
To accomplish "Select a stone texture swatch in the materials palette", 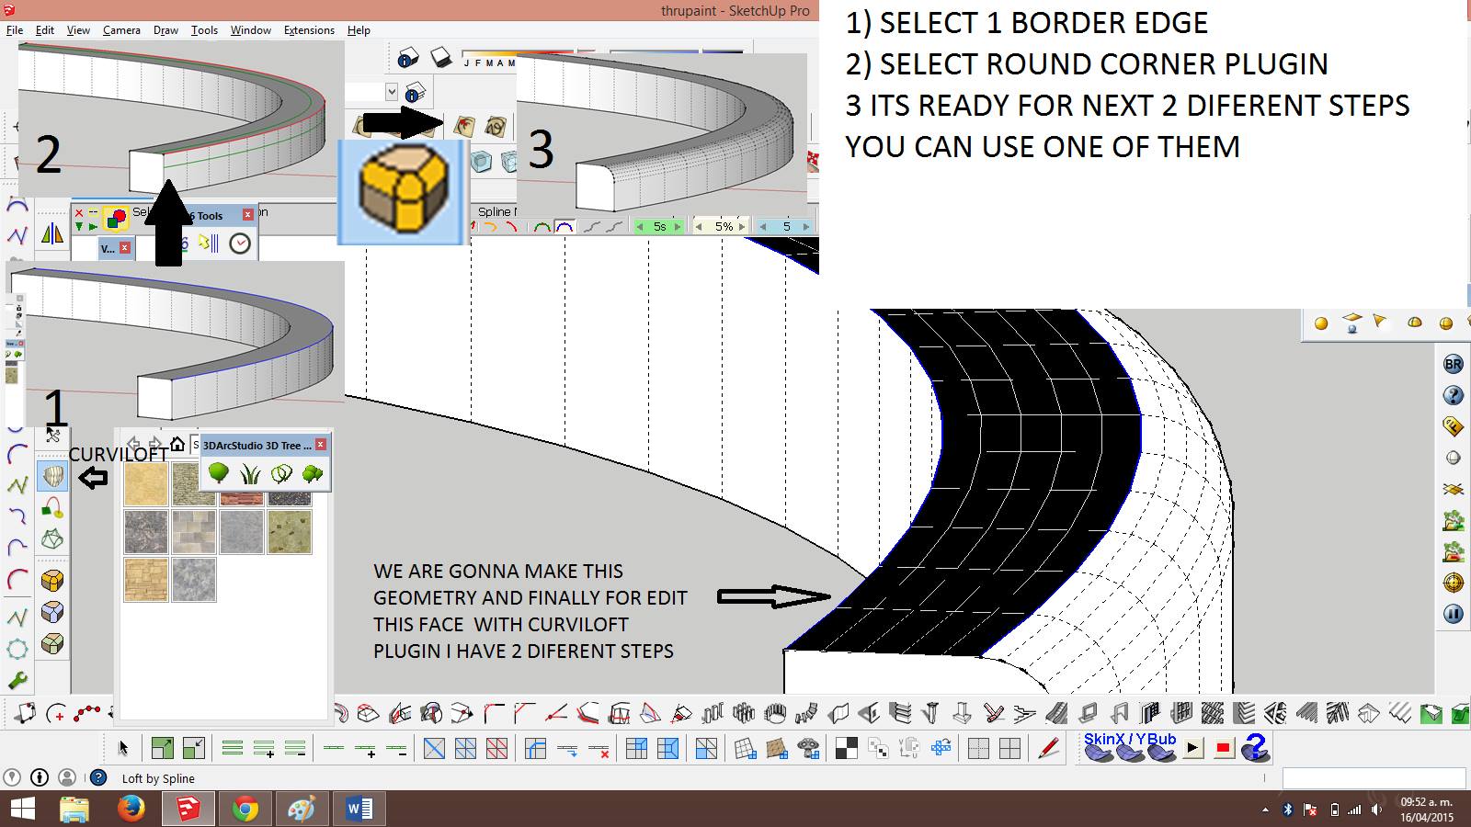I will (147, 533).
